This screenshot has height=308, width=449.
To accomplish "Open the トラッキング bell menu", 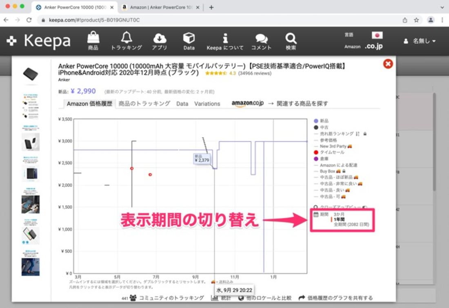I will (126, 41).
